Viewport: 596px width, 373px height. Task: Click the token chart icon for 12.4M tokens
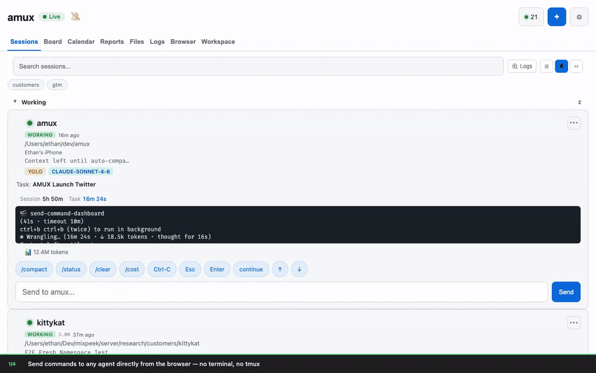28,252
